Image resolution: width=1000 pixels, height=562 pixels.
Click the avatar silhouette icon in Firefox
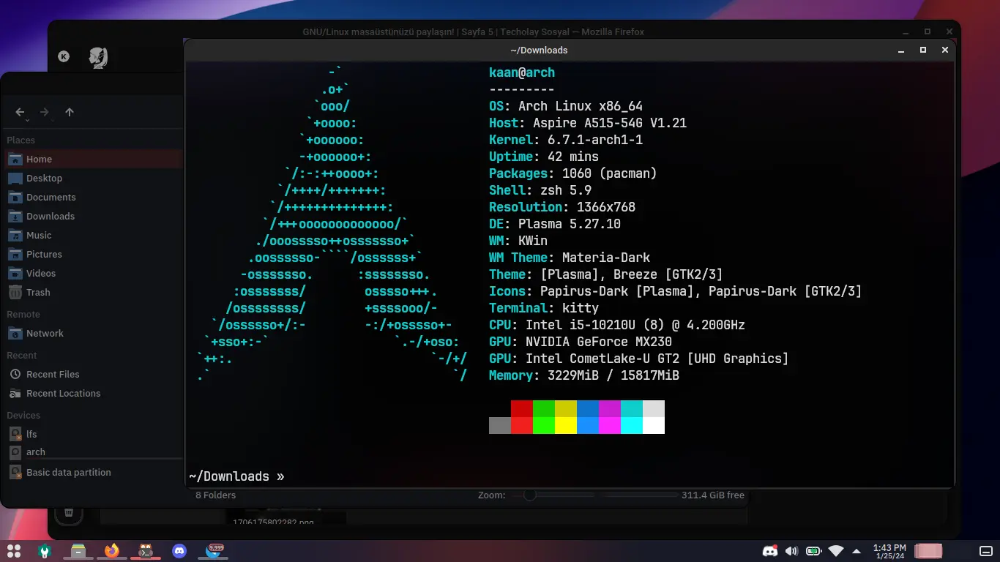pos(98,57)
